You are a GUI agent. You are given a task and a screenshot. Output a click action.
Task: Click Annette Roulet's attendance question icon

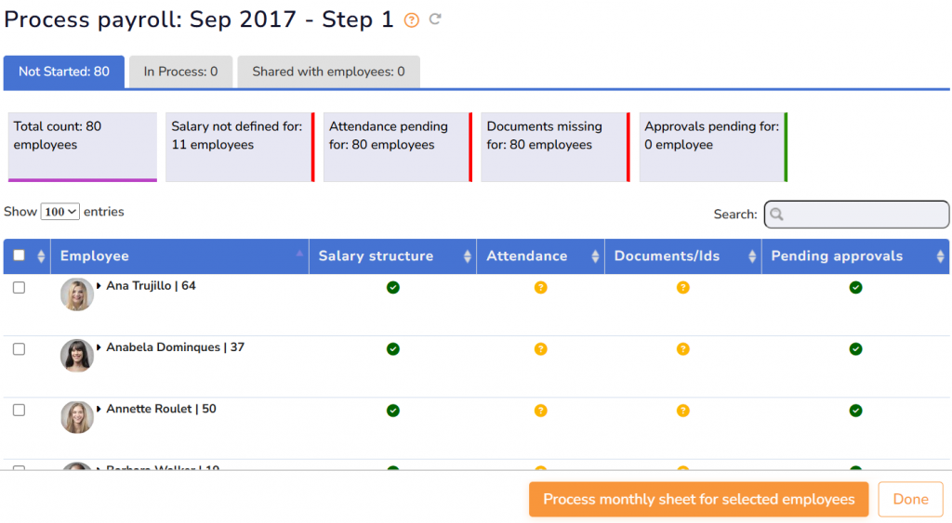[540, 411]
